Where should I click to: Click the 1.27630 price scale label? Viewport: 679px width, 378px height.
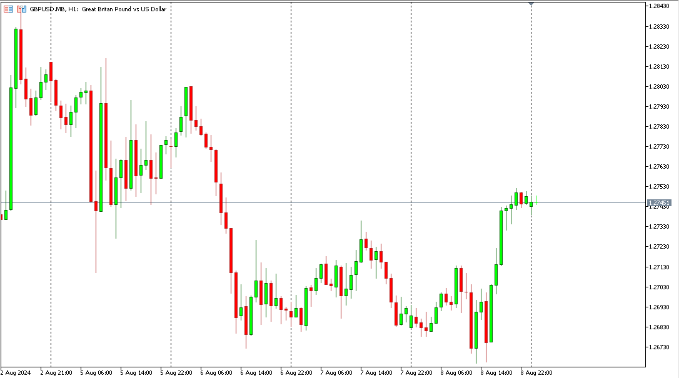[659, 167]
